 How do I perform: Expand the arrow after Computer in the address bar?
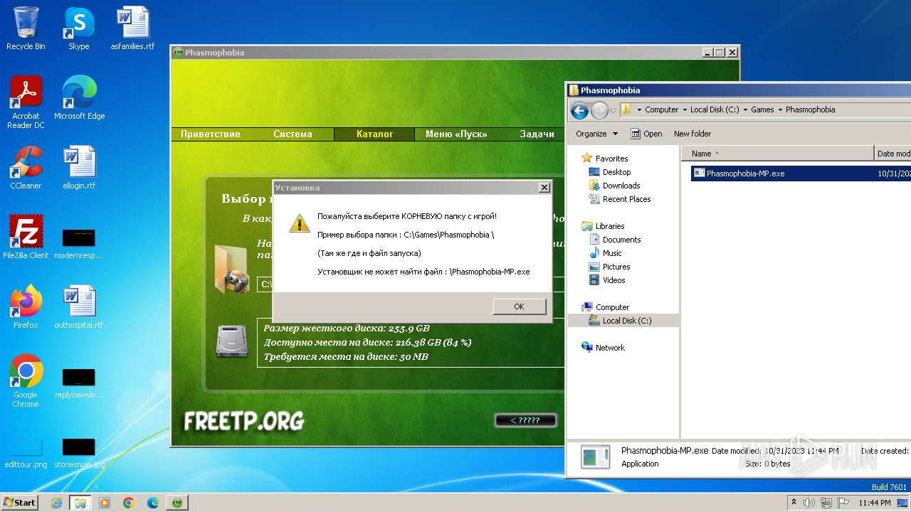tap(684, 110)
